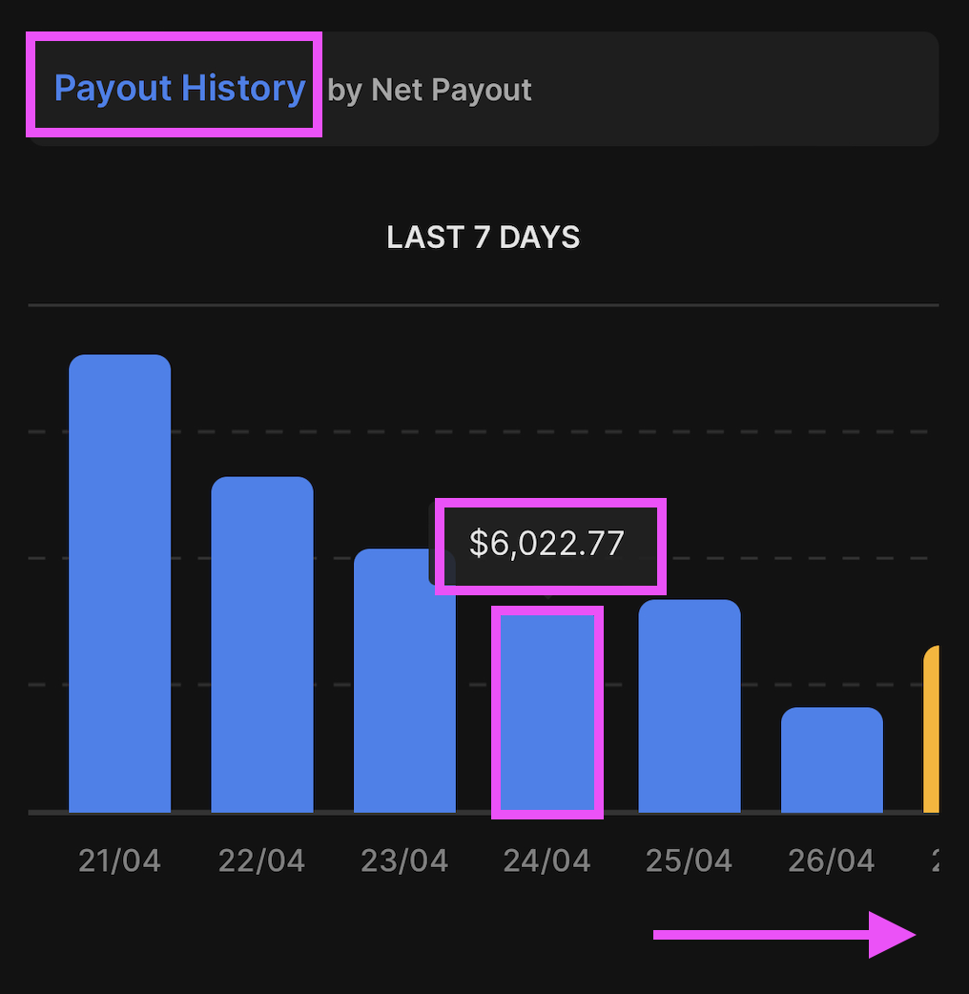The height and width of the screenshot is (994, 969).
Task: Select the blue bar for 22/04
Action: pyautogui.click(x=262, y=645)
